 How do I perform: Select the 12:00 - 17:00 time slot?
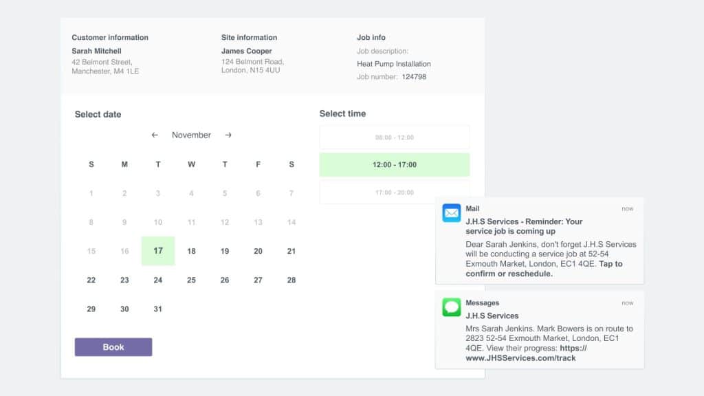point(394,165)
